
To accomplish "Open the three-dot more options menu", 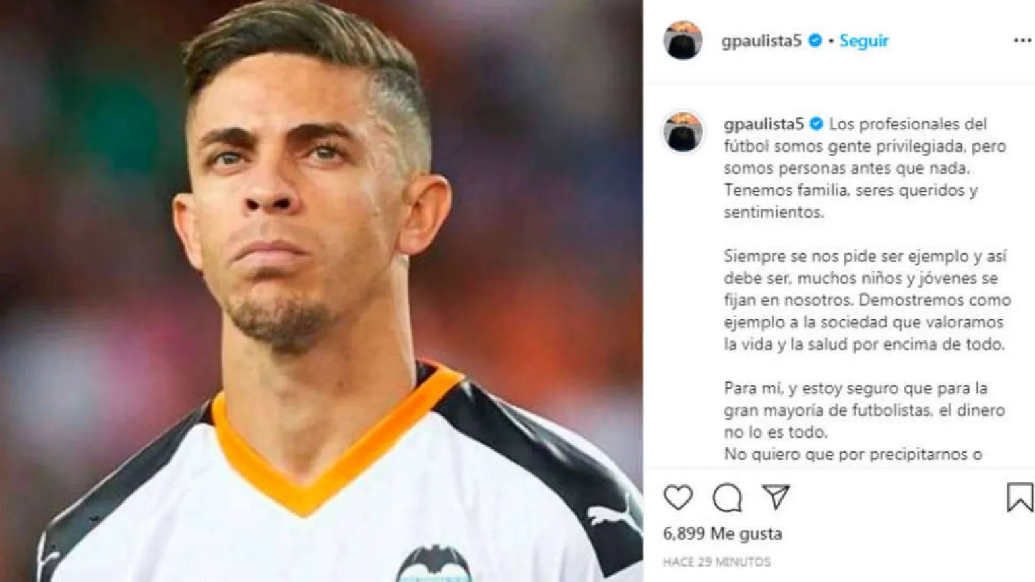I will click(1022, 40).
